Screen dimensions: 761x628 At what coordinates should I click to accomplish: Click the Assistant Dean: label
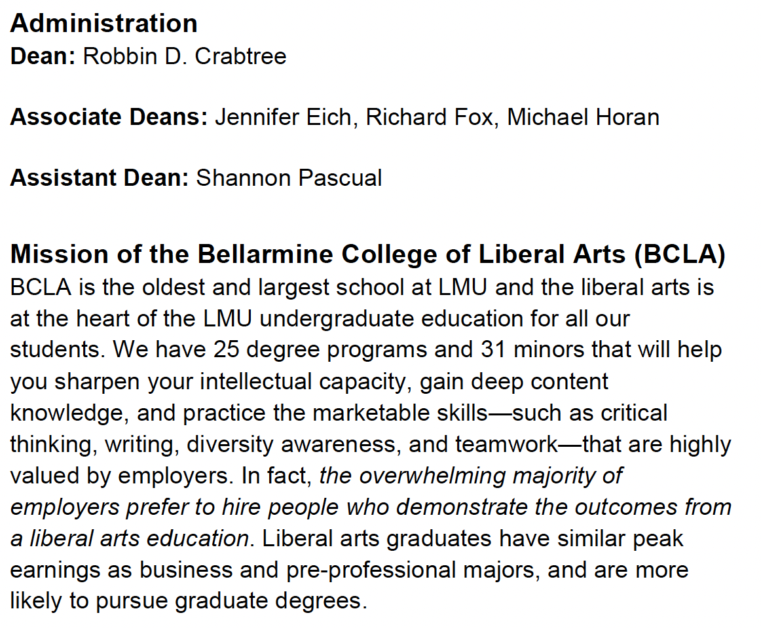(x=100, y=178)
